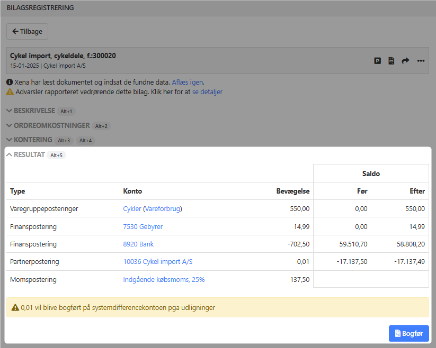Click the back arrow on Tilbage
The width and height of the screenshot is (436, 348).
pyautogui.click(x=15, y=32)
